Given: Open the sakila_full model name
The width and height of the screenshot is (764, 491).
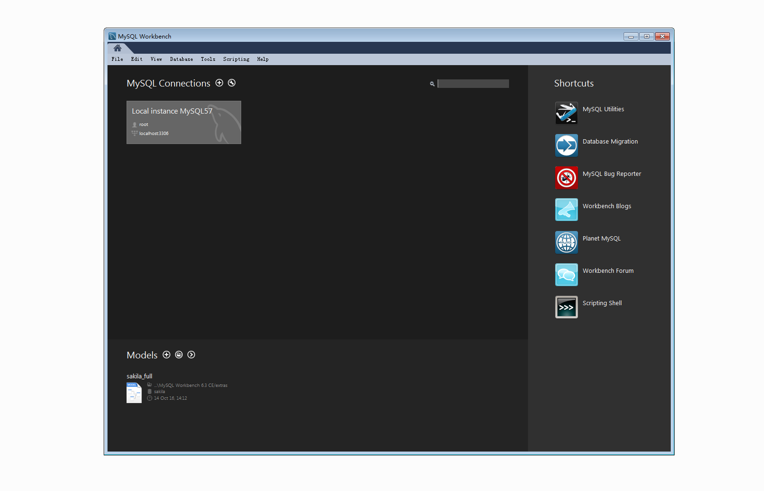Looking at the screenshot, I should pos(139,376).
